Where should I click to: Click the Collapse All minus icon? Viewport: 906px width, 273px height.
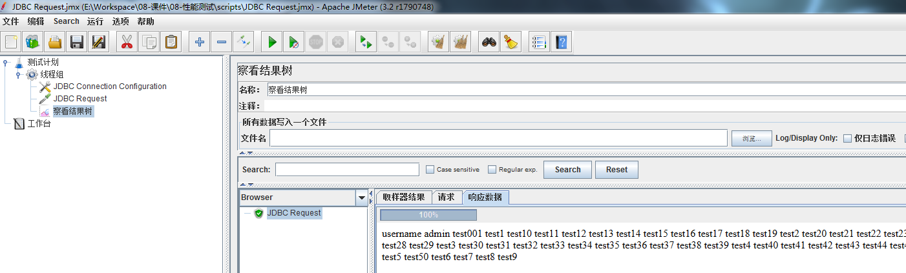click(x=221, y=43)
